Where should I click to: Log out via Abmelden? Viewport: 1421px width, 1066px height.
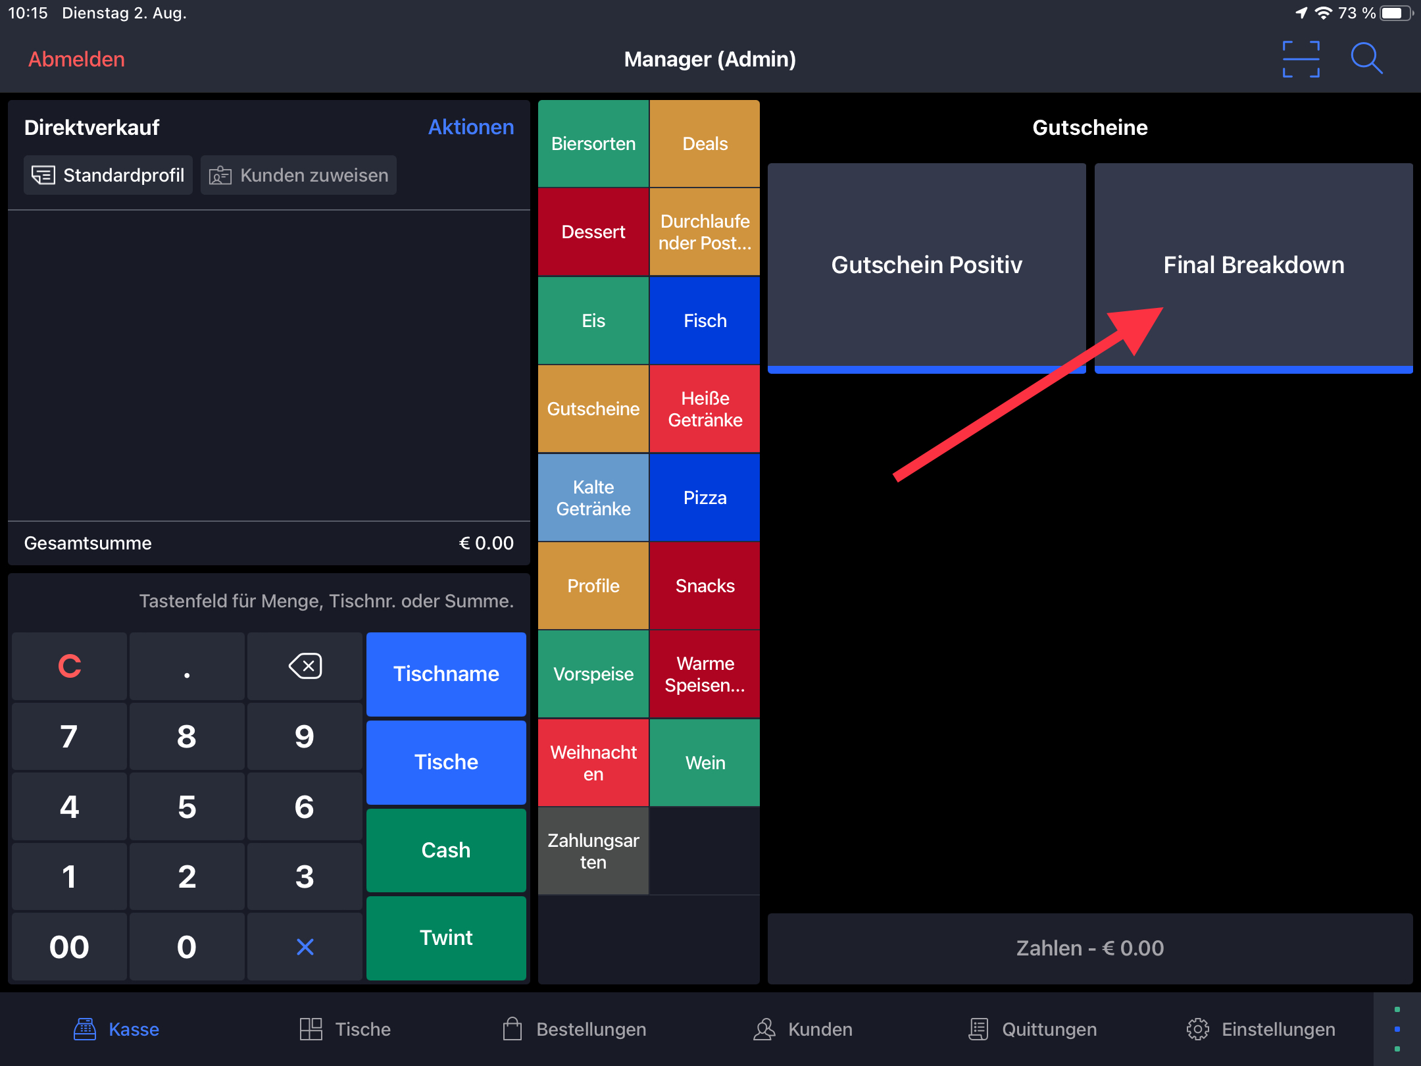[x=76, y=59]
